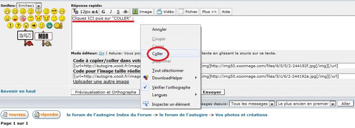Insert the lightbulb idea smiley
355x128 pixels.
point(26,26)
